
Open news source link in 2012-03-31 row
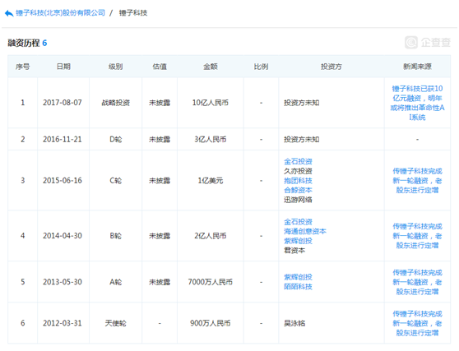[417, 323]
